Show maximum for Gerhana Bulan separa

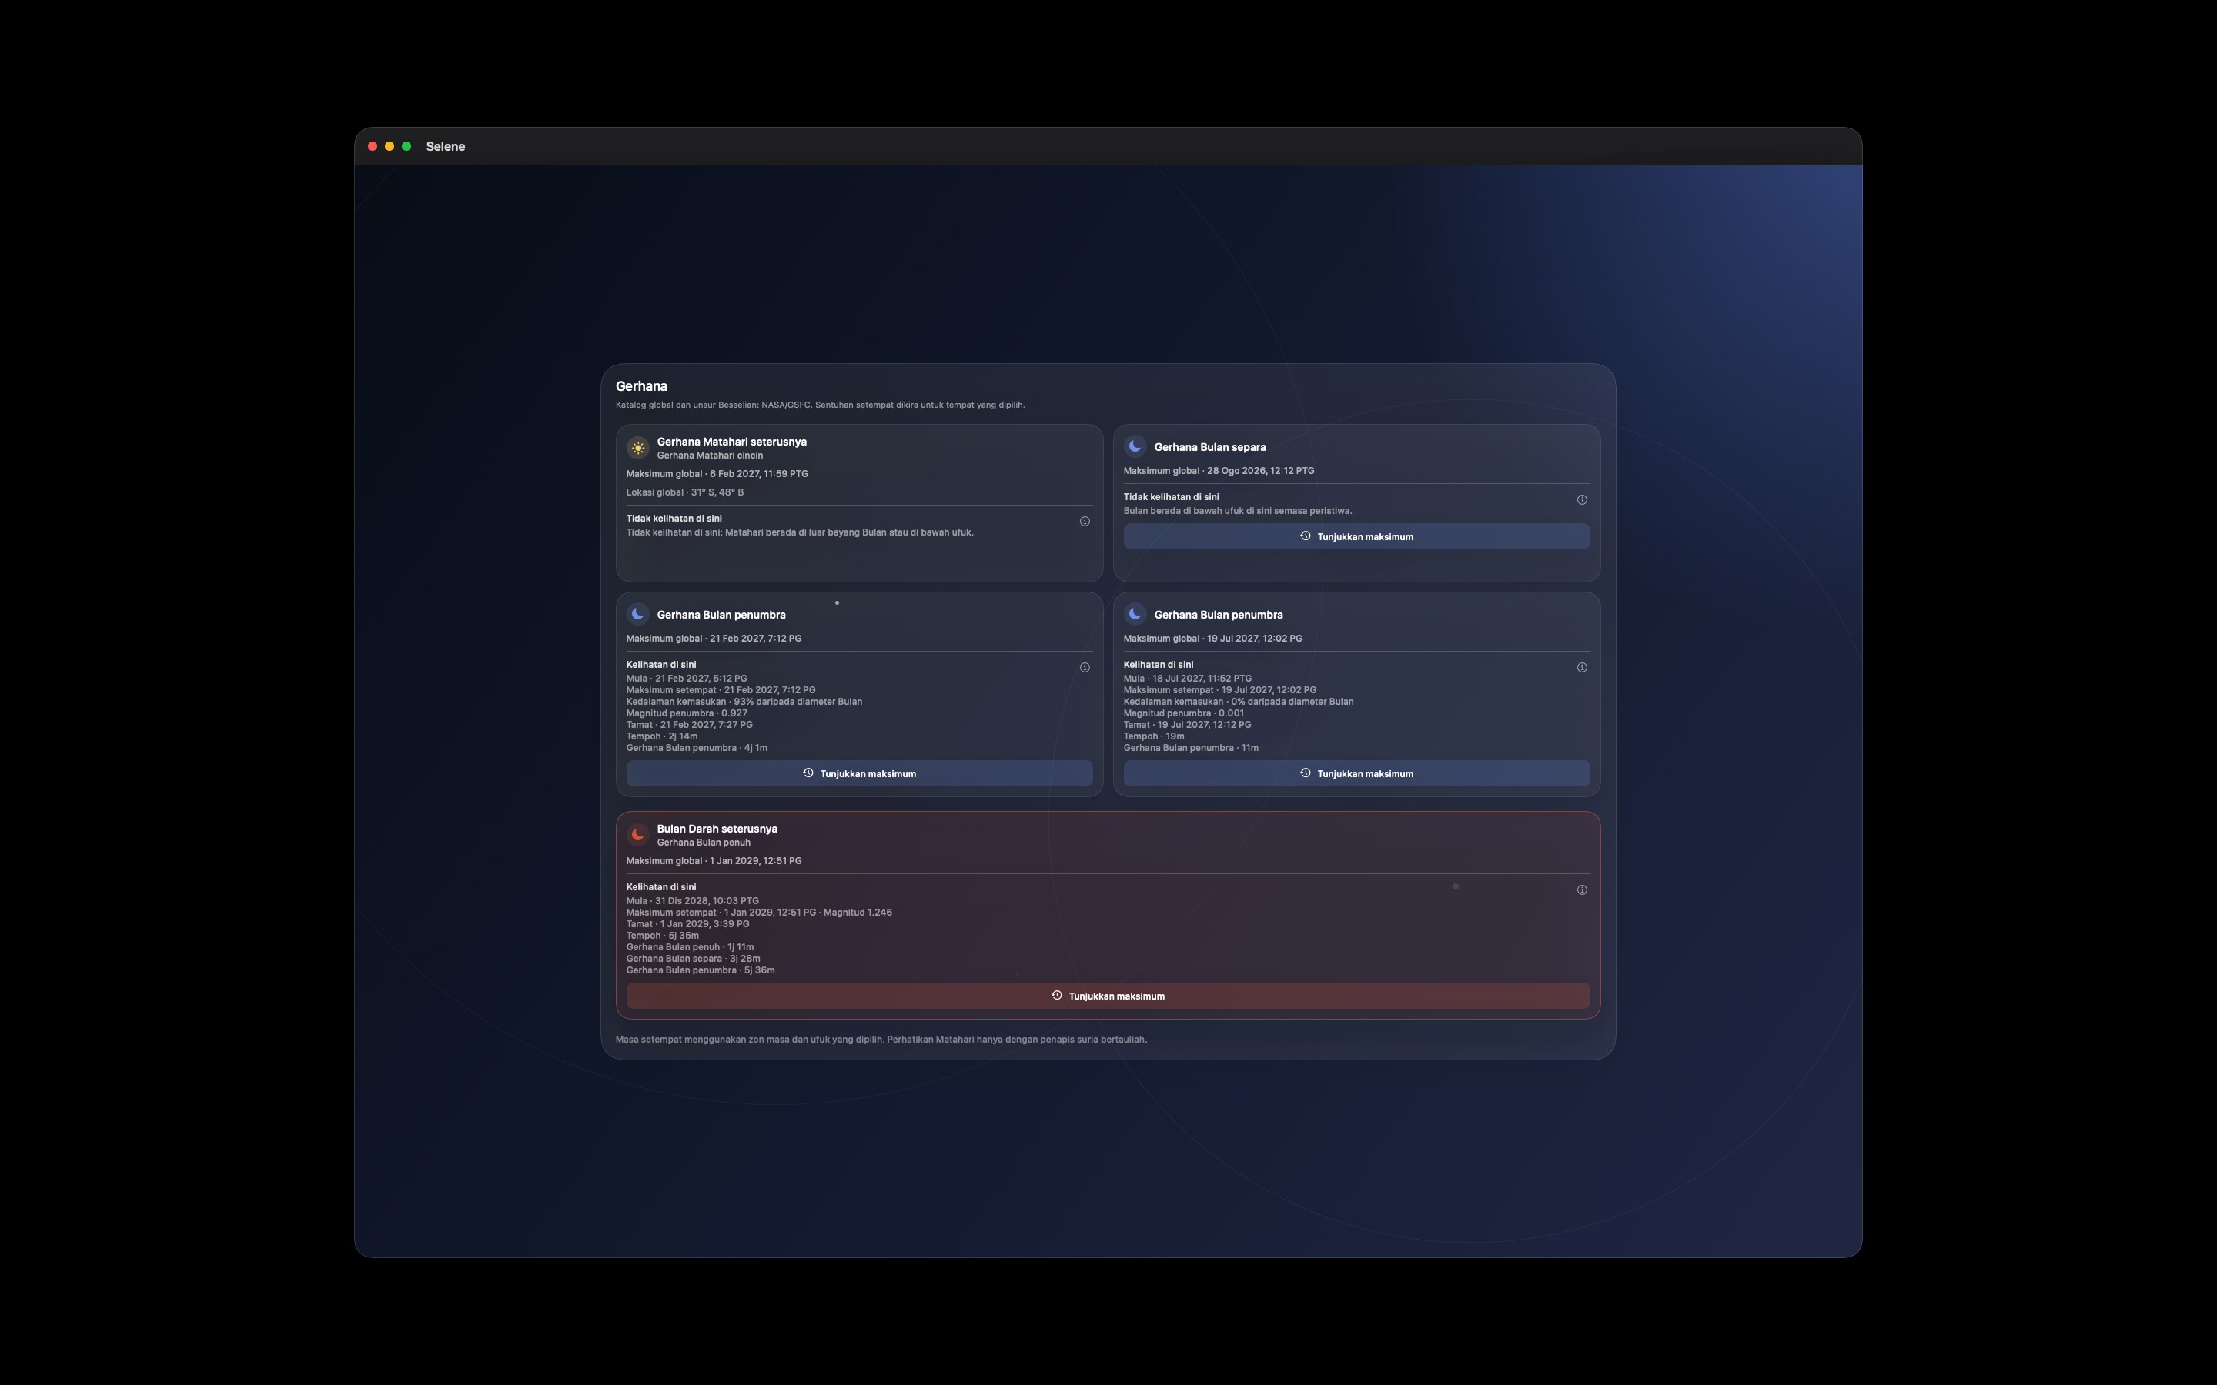tap(1357, 537)
